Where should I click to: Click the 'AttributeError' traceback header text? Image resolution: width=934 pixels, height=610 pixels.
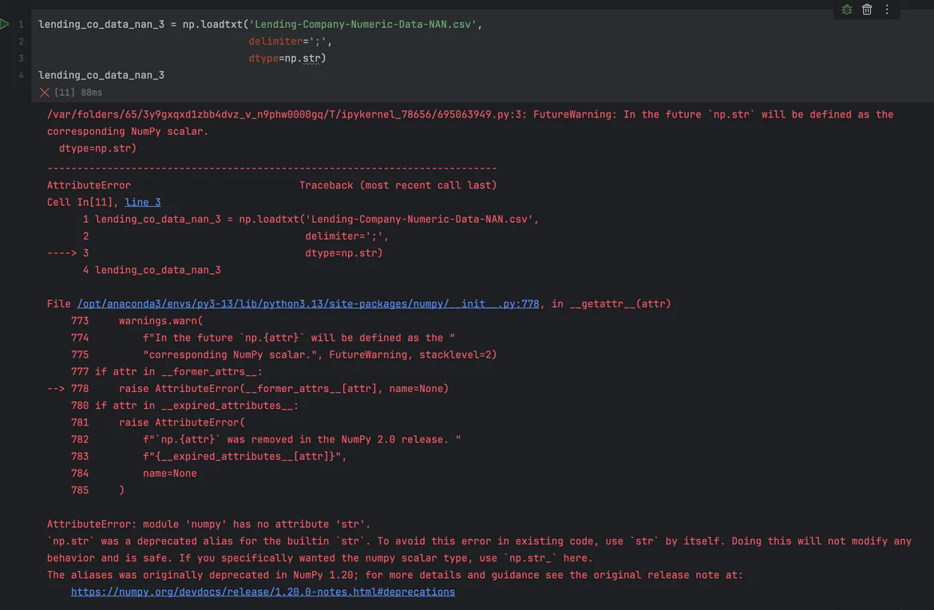pos(89,185)
